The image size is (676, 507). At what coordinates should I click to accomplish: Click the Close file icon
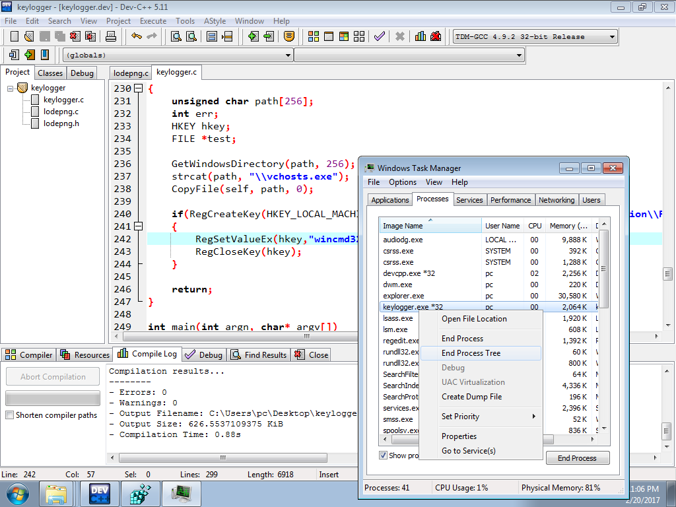coord(75,36)
